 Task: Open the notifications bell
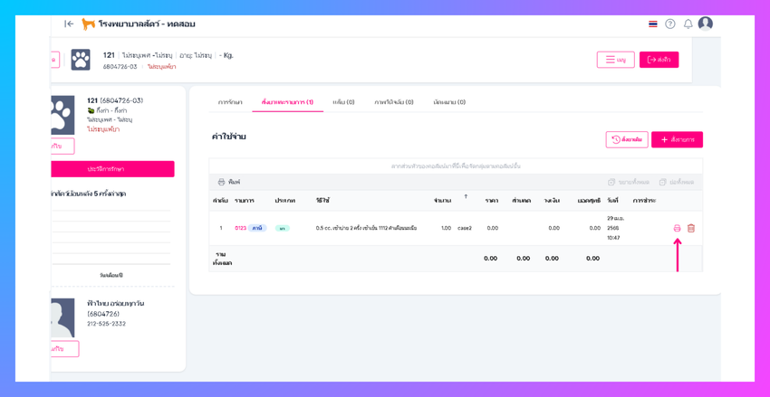pyautogui.click(x=688, y=24)
